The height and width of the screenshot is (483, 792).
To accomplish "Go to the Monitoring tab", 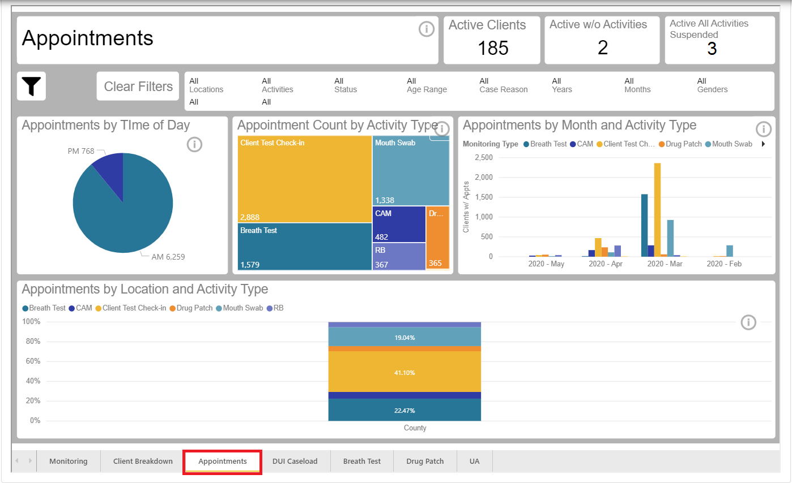I will pos(69,461).
